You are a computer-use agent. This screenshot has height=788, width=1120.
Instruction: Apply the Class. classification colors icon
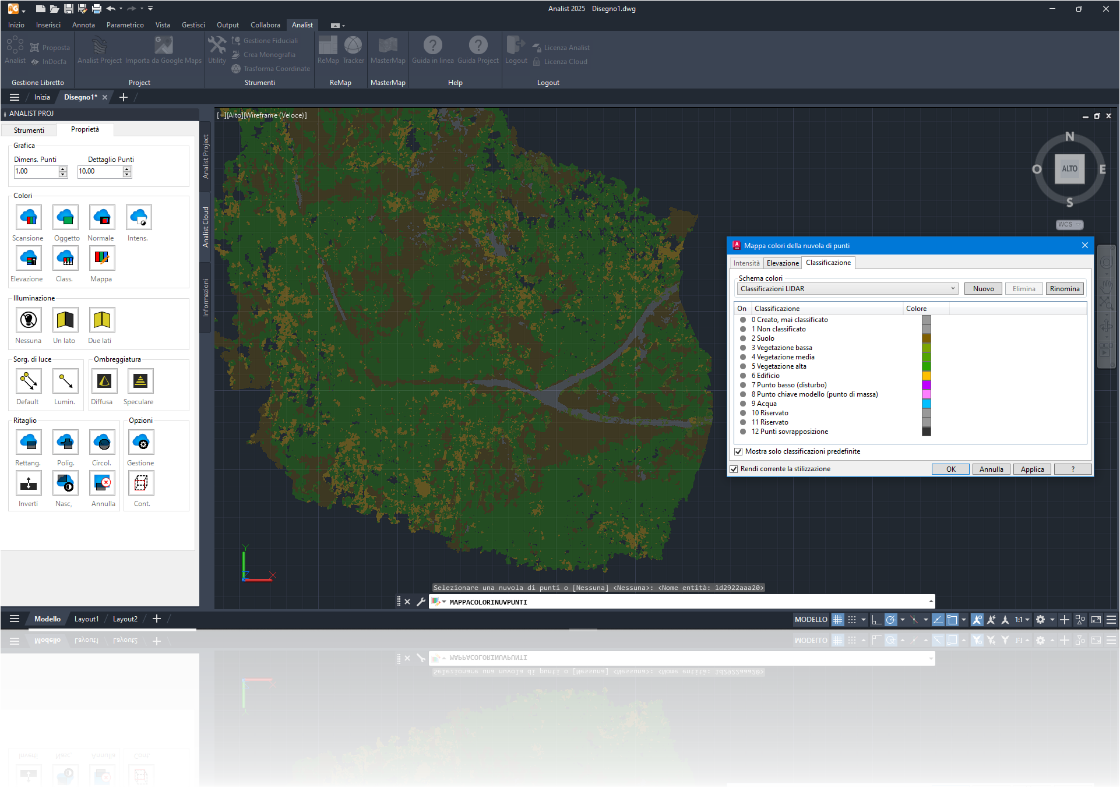tap(65, 259)
